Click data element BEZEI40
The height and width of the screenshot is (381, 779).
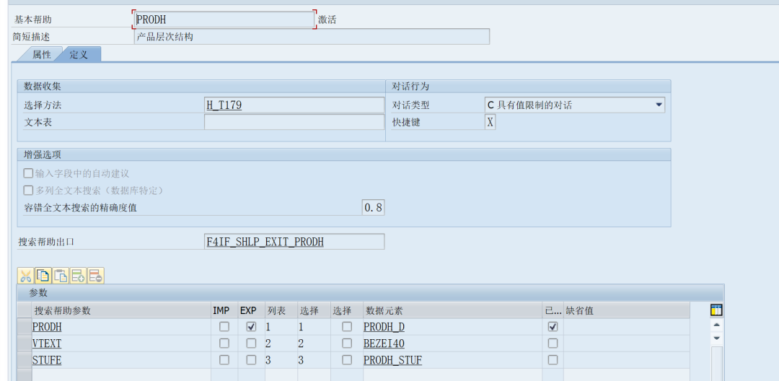pyautogui.click(x=452, y=343)
